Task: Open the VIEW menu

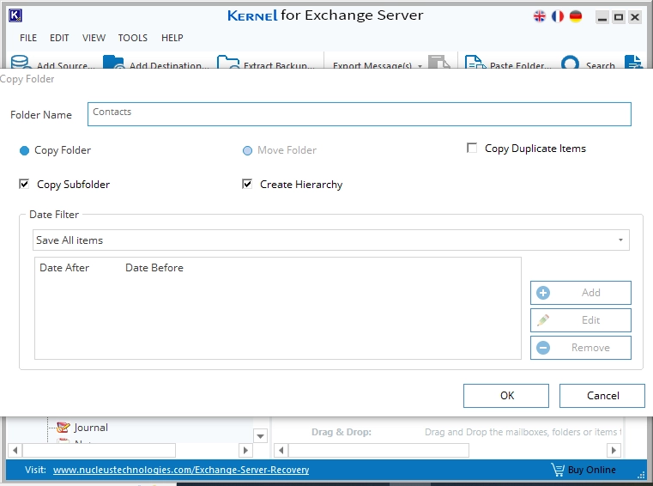Action: point(94,38)
